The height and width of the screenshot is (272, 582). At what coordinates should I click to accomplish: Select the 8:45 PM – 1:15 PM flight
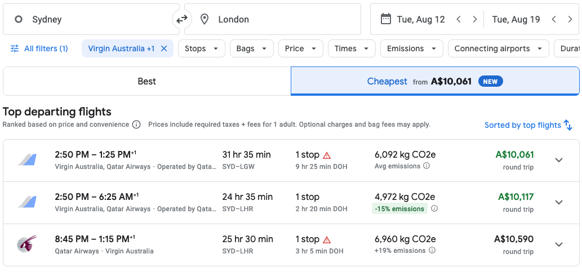[291, 245]
